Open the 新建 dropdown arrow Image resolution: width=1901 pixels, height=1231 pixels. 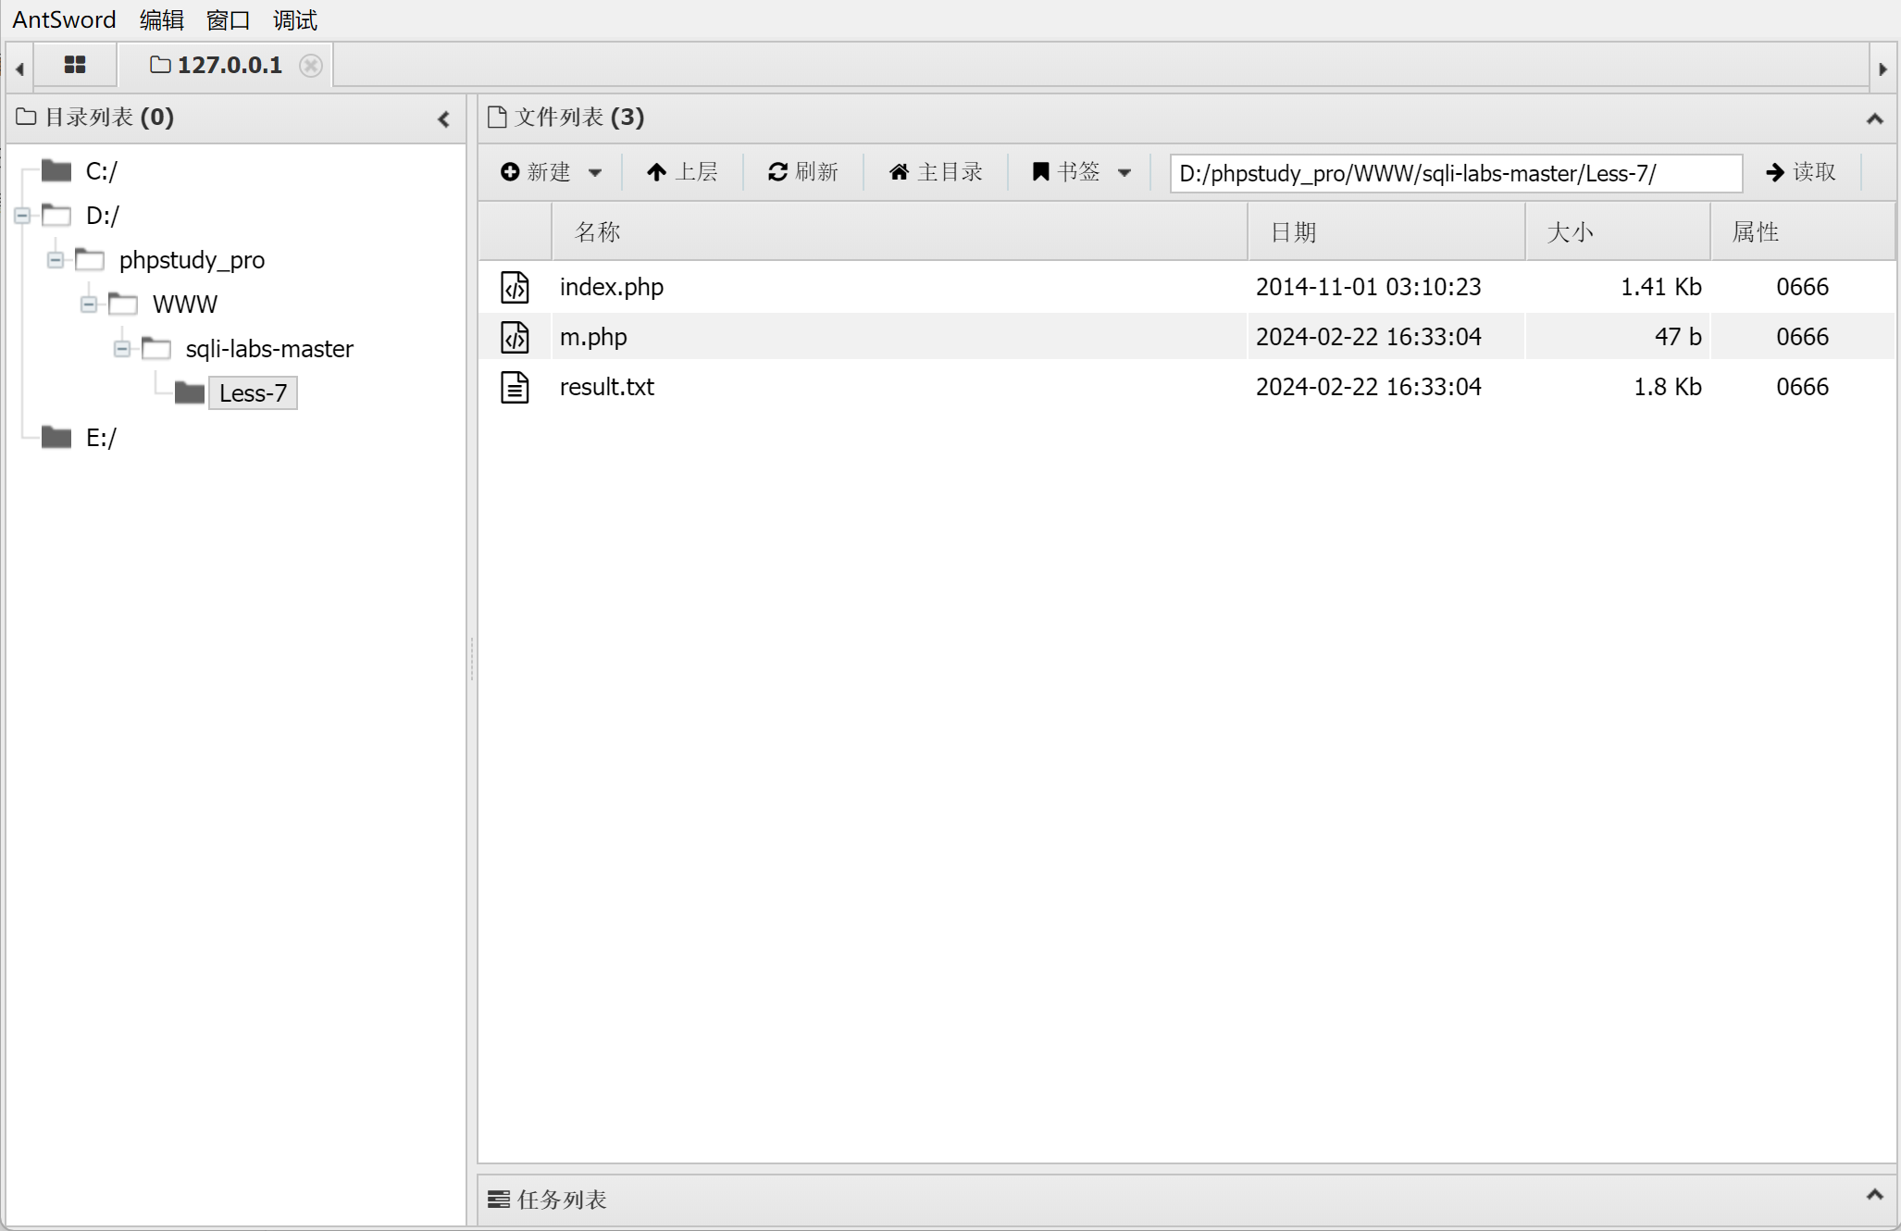[x=595, y=173]
